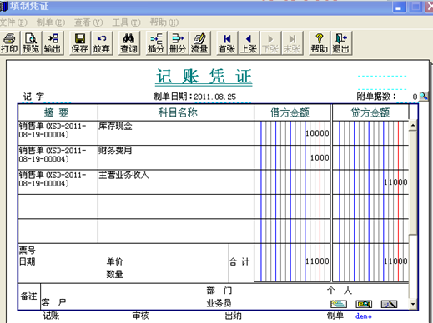
Task: Click the demo preparer name
Action: (x=364, y=316)
